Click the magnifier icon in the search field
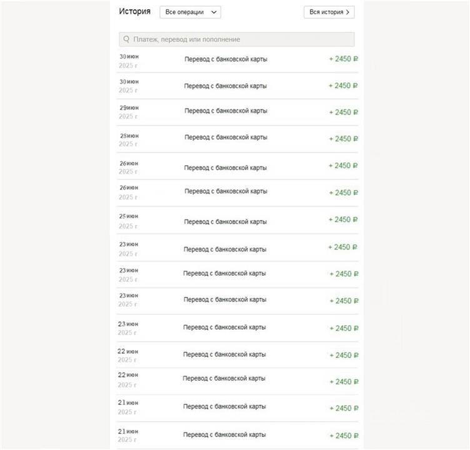 tap(126, 39)
